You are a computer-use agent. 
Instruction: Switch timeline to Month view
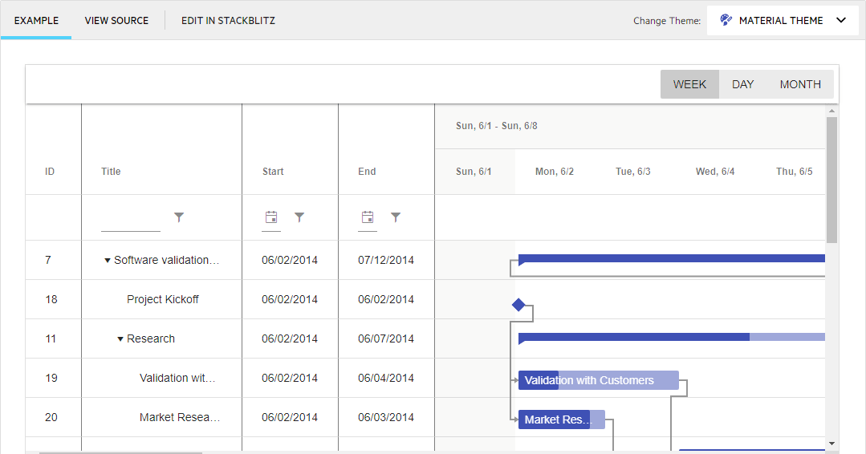pyautogui.click(x=800, y=84)
